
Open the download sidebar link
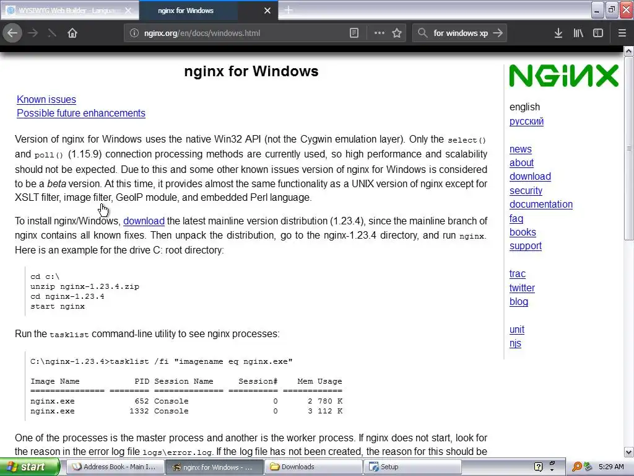click(x=530, y=177)
